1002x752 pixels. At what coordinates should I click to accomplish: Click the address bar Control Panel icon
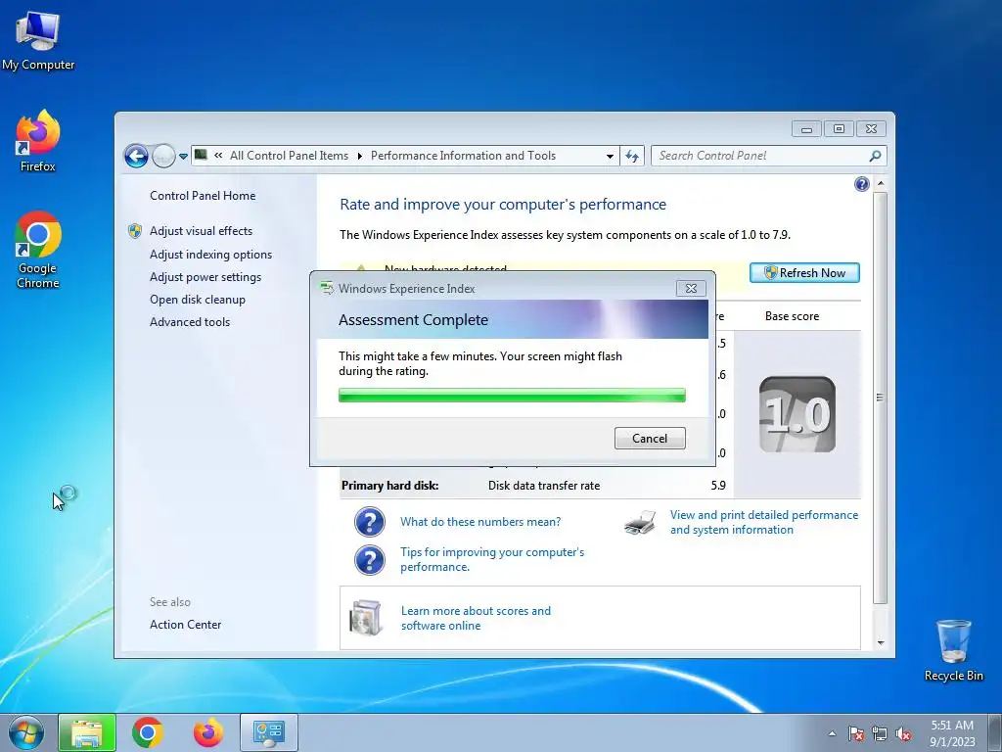pos(202,155)
